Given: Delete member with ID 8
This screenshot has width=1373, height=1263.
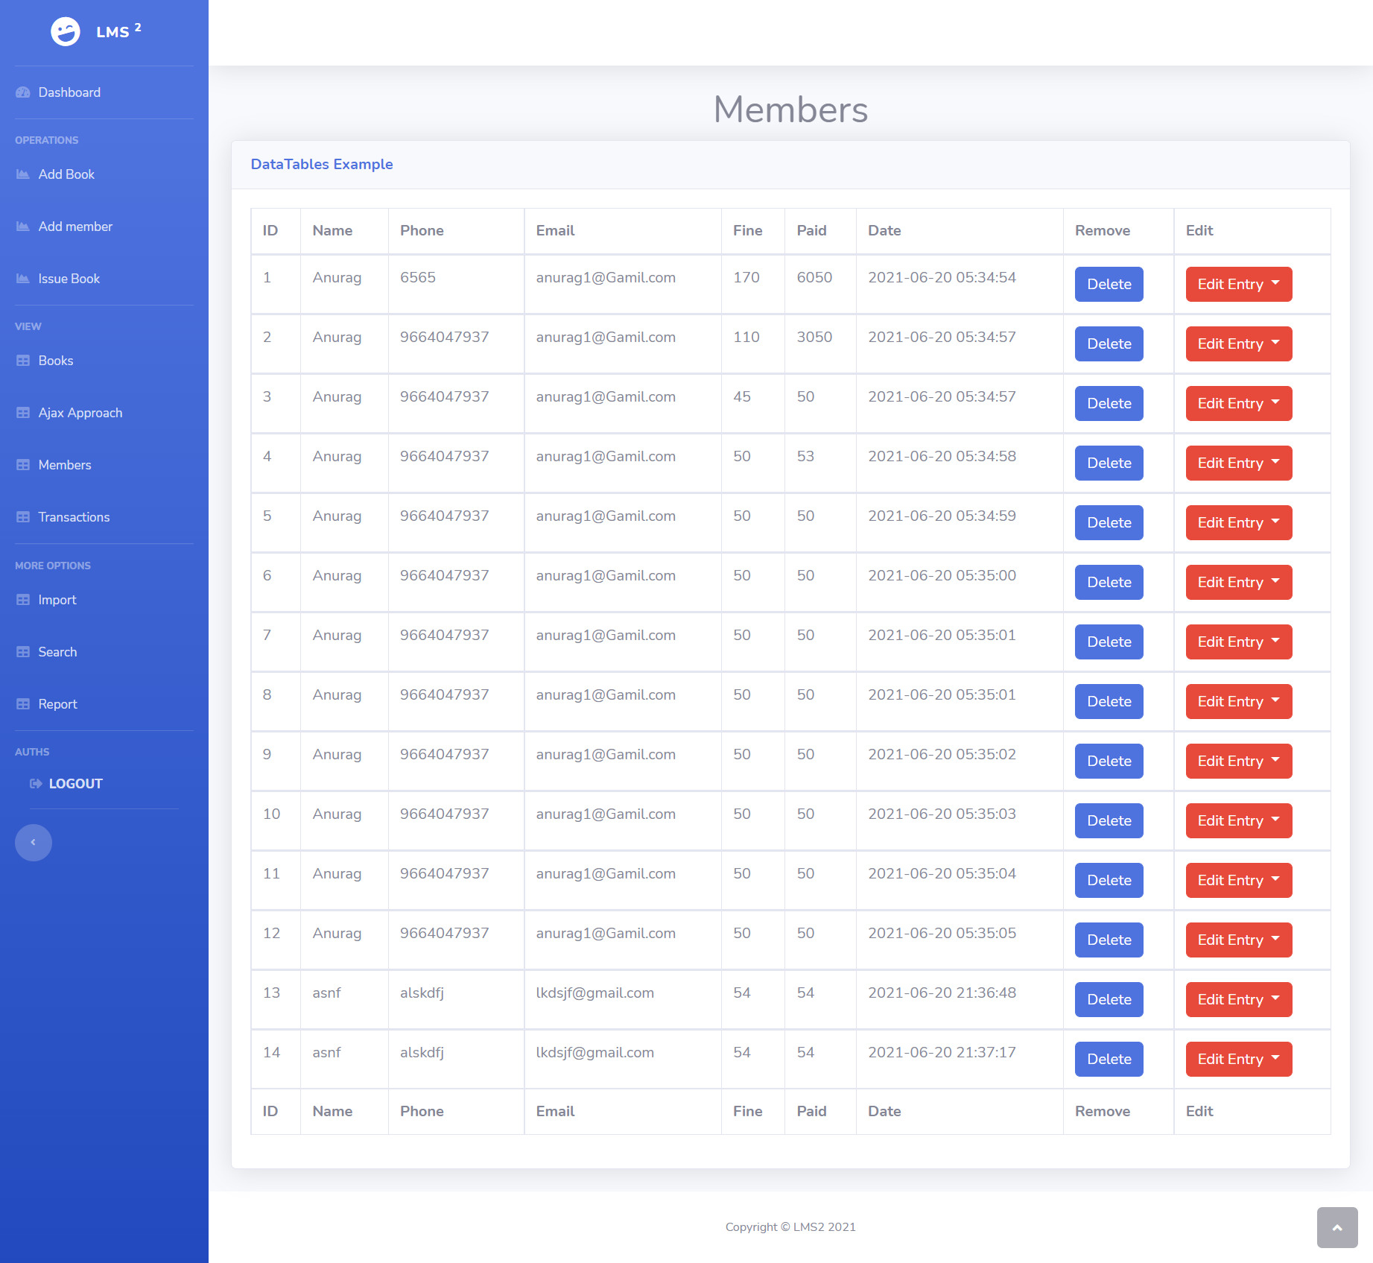Looking at the screenshot, I should [x=1109, y=701].
